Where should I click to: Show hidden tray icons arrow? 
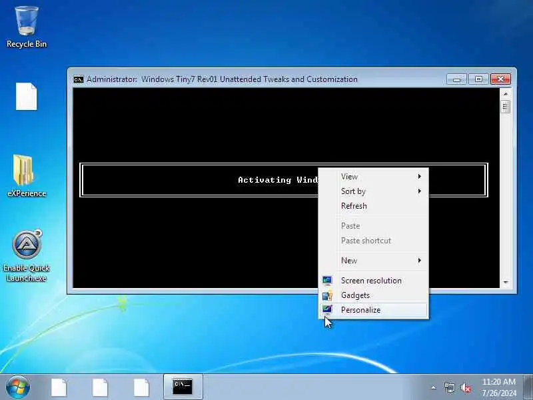[x=434, y=387]
